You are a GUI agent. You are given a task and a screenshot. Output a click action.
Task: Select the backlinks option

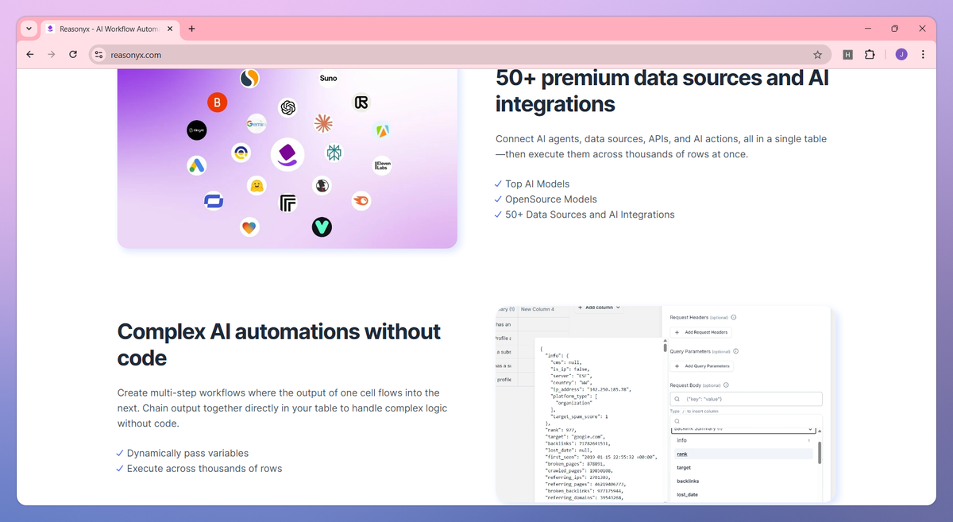(x=688, y=481)
